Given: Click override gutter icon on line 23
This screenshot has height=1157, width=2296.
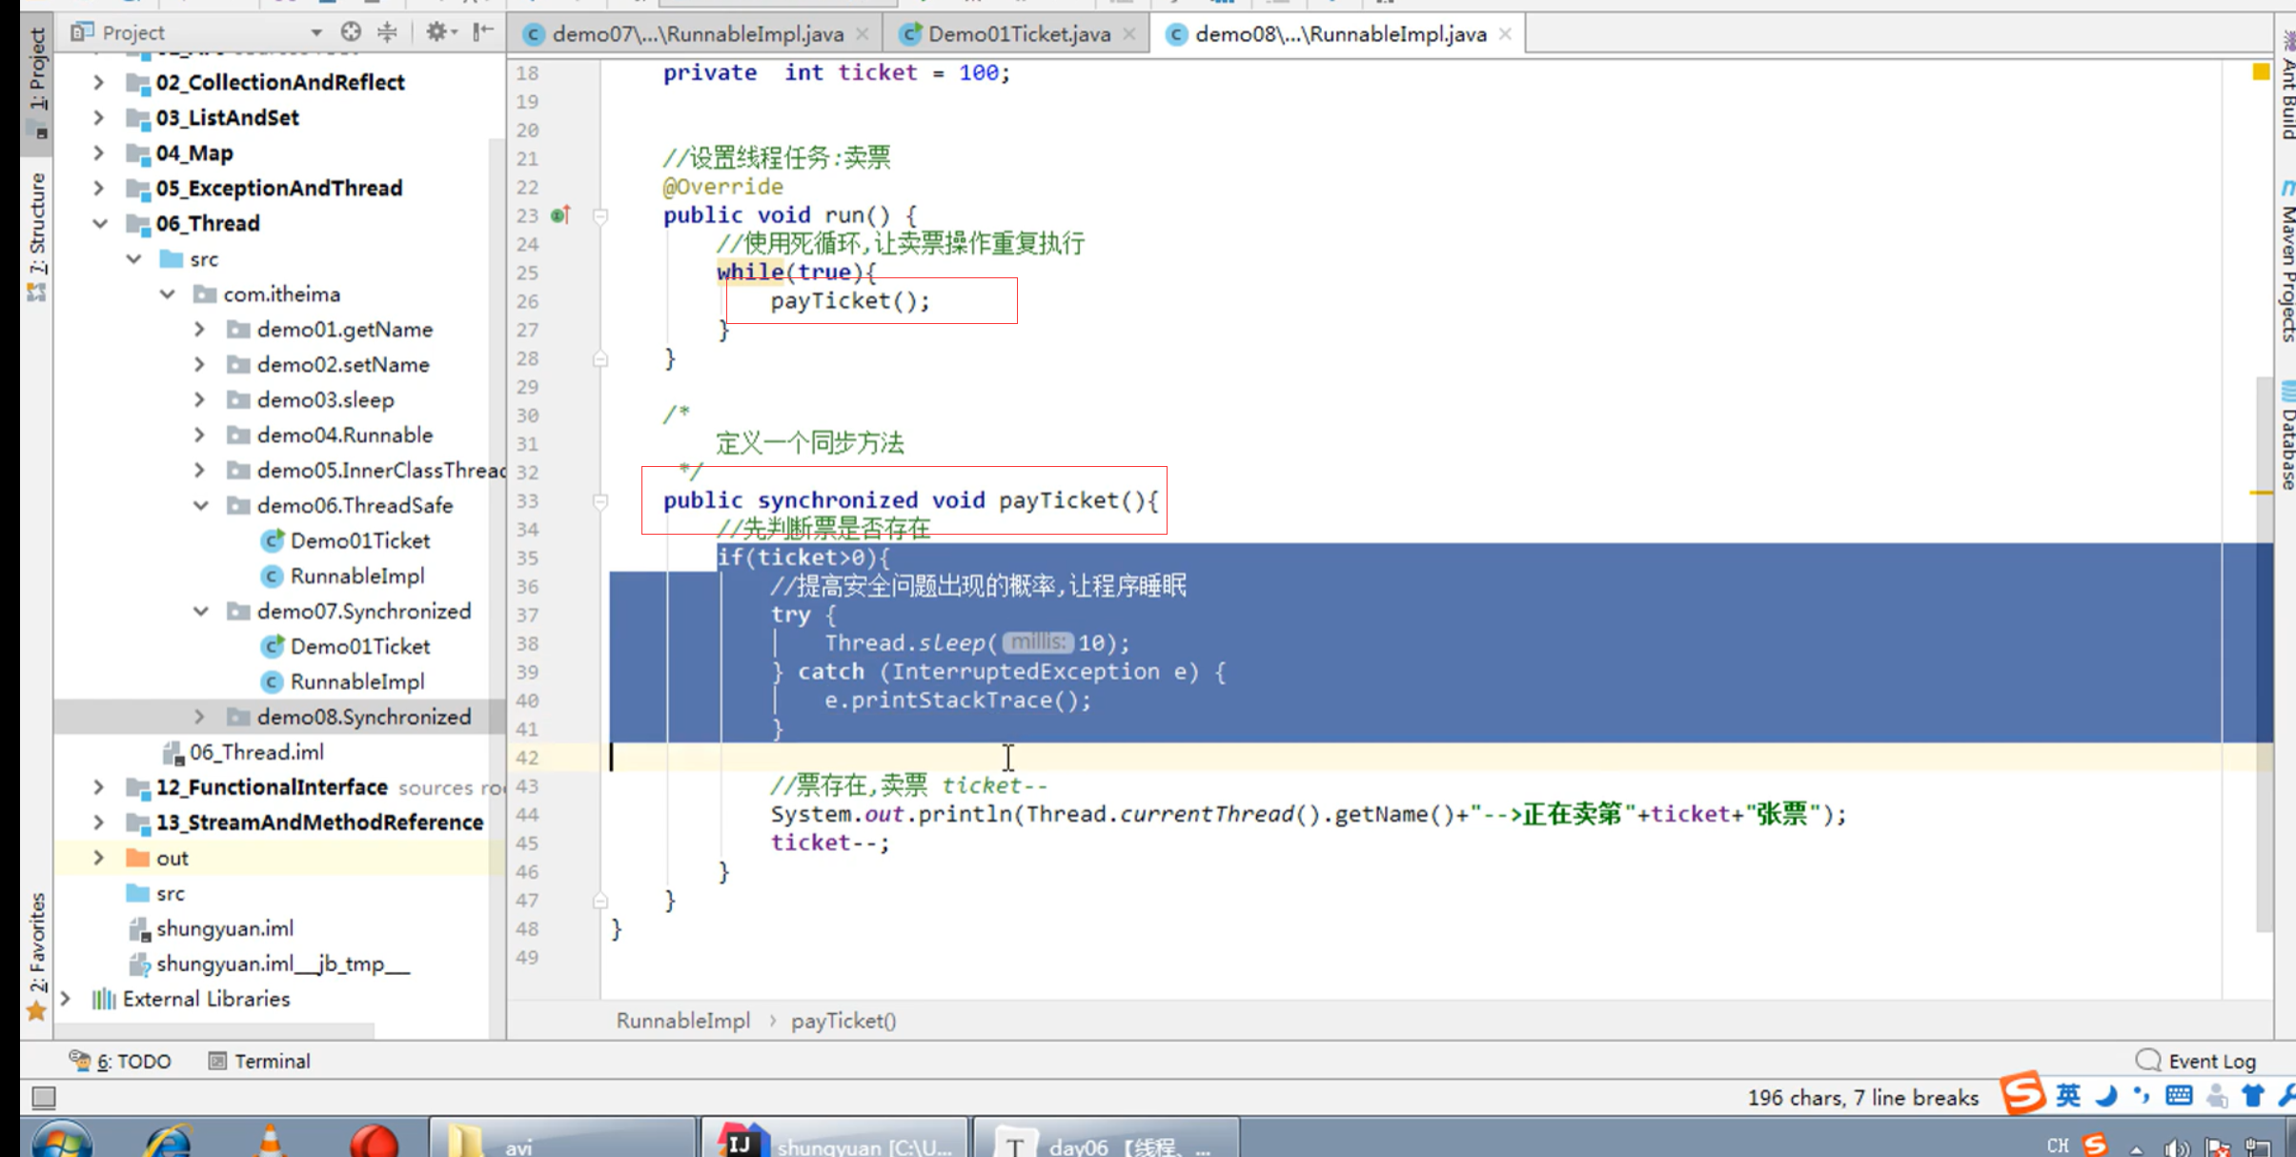Looking at the screenshot, I should coord(560,215).
